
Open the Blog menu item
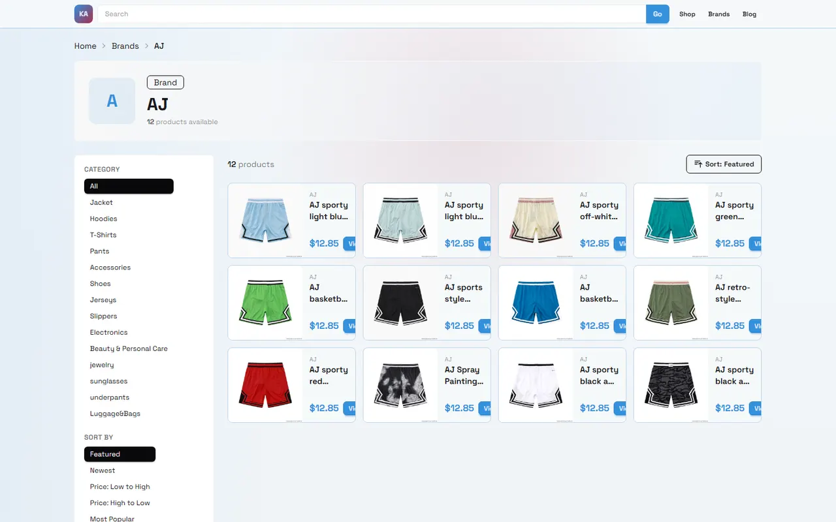(749, 14)
